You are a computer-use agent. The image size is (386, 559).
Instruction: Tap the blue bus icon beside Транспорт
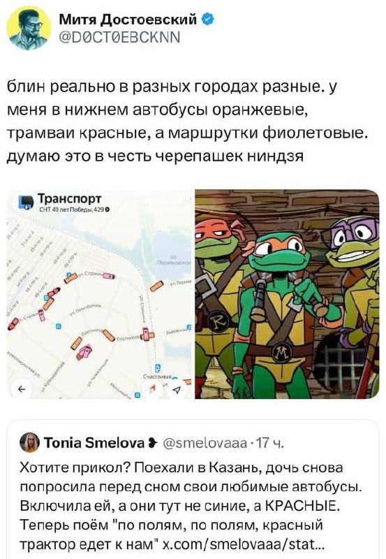[x=27, y=202]
